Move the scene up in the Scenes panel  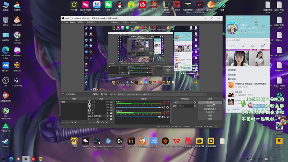pyautogui.click(x=72, y=122)
